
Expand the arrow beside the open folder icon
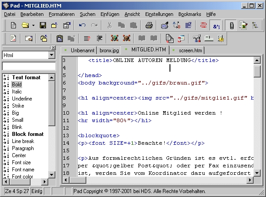33,26
